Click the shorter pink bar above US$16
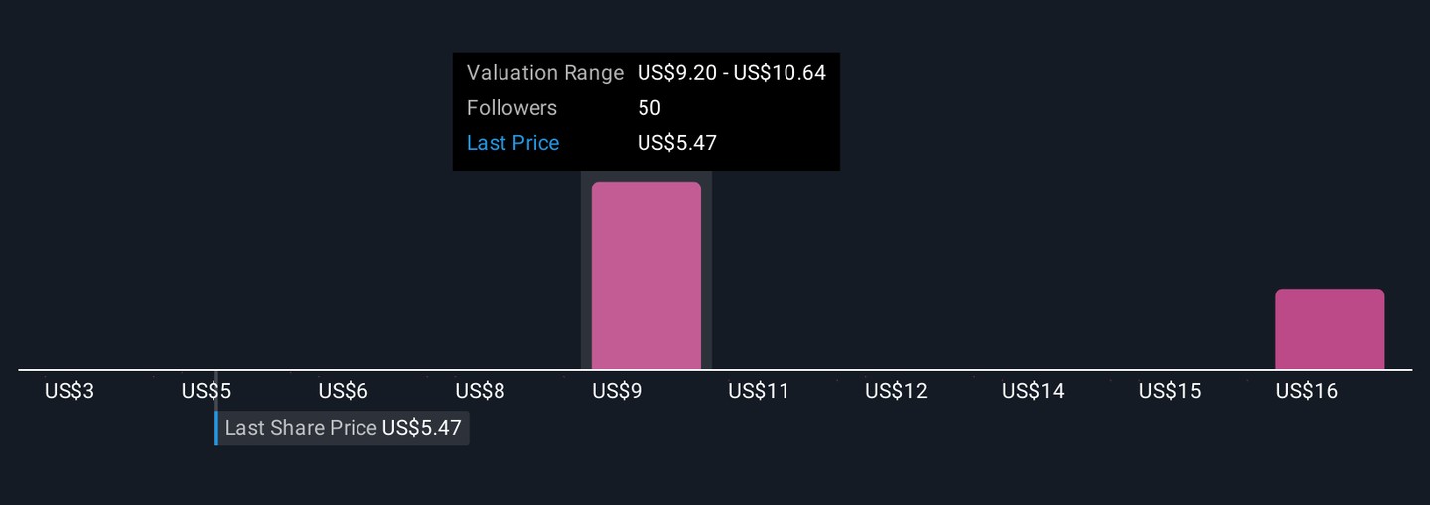Screen dimensions: 1430x505 tap(1329, 329)
